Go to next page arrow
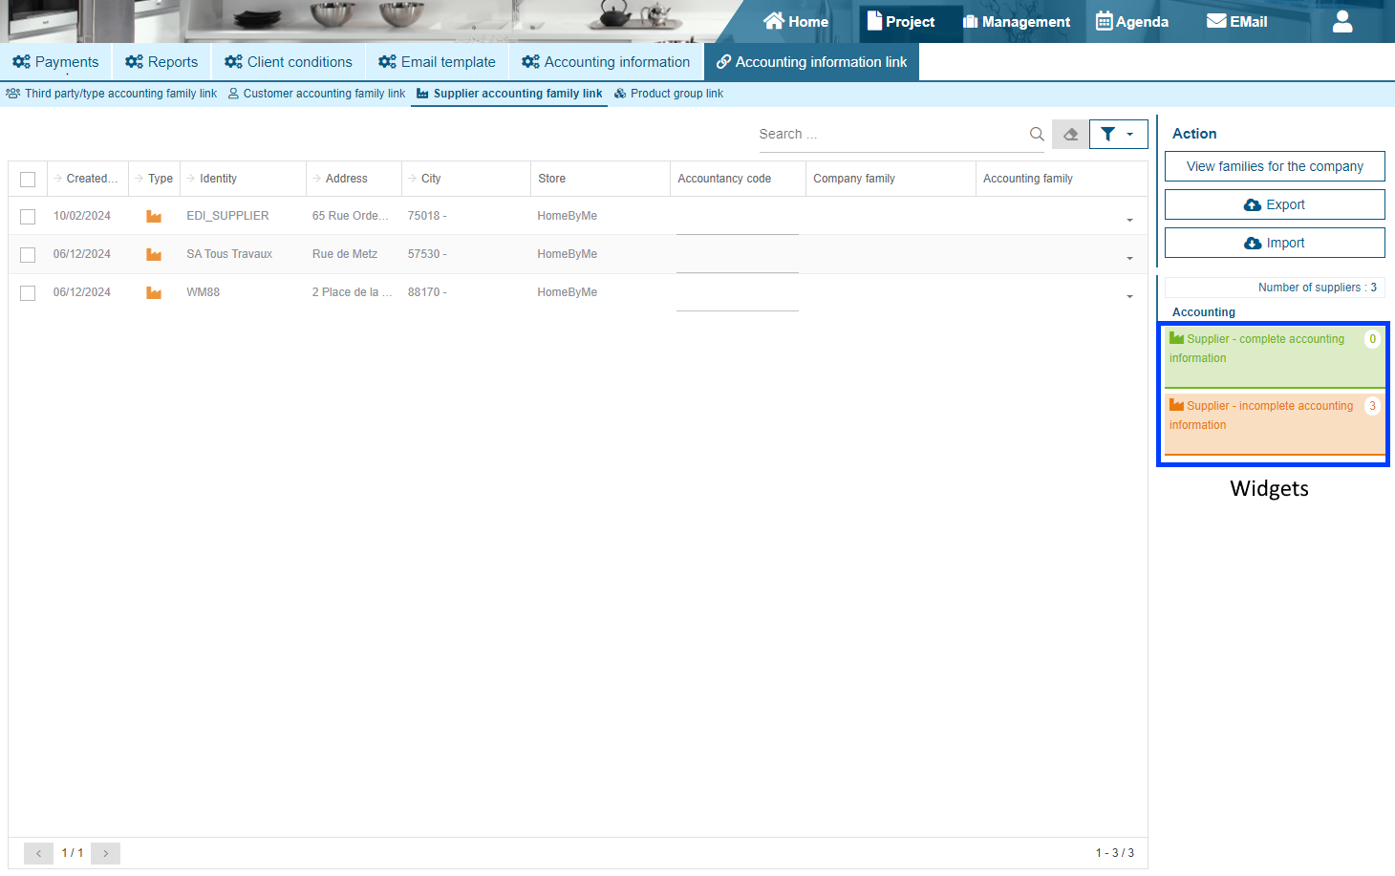Screen dimensions: 1395x876 tap(105, 853)
